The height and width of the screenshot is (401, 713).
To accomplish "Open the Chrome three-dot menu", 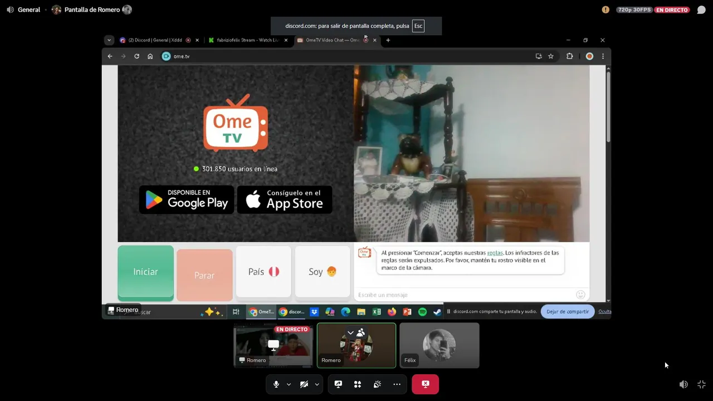I will click(603, 56).
